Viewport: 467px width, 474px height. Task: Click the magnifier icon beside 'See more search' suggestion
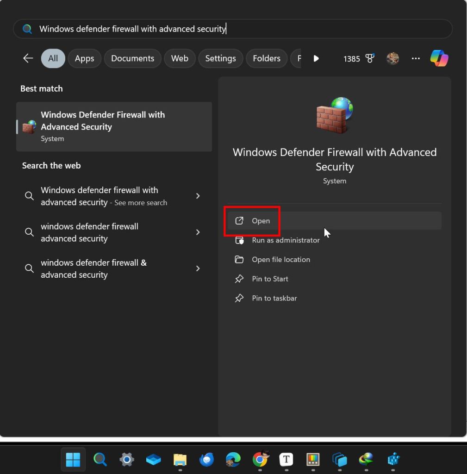(29, 196)
